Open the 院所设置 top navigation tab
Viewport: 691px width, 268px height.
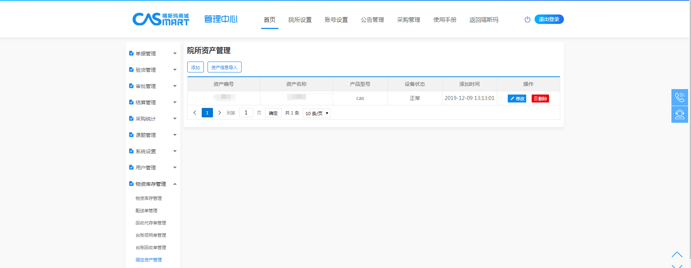point(300,20)
